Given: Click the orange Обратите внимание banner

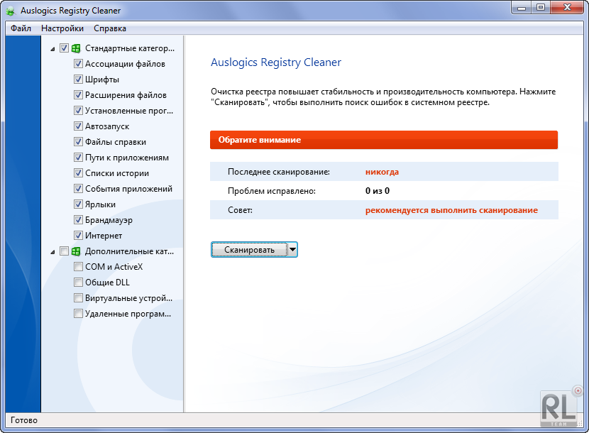Looking at the screenshot, I should 384,140.
